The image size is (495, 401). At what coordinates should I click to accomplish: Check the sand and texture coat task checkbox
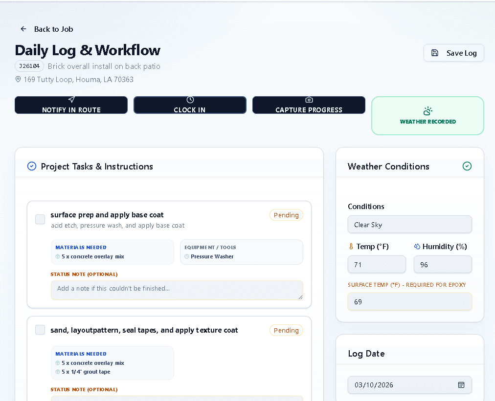40,330
